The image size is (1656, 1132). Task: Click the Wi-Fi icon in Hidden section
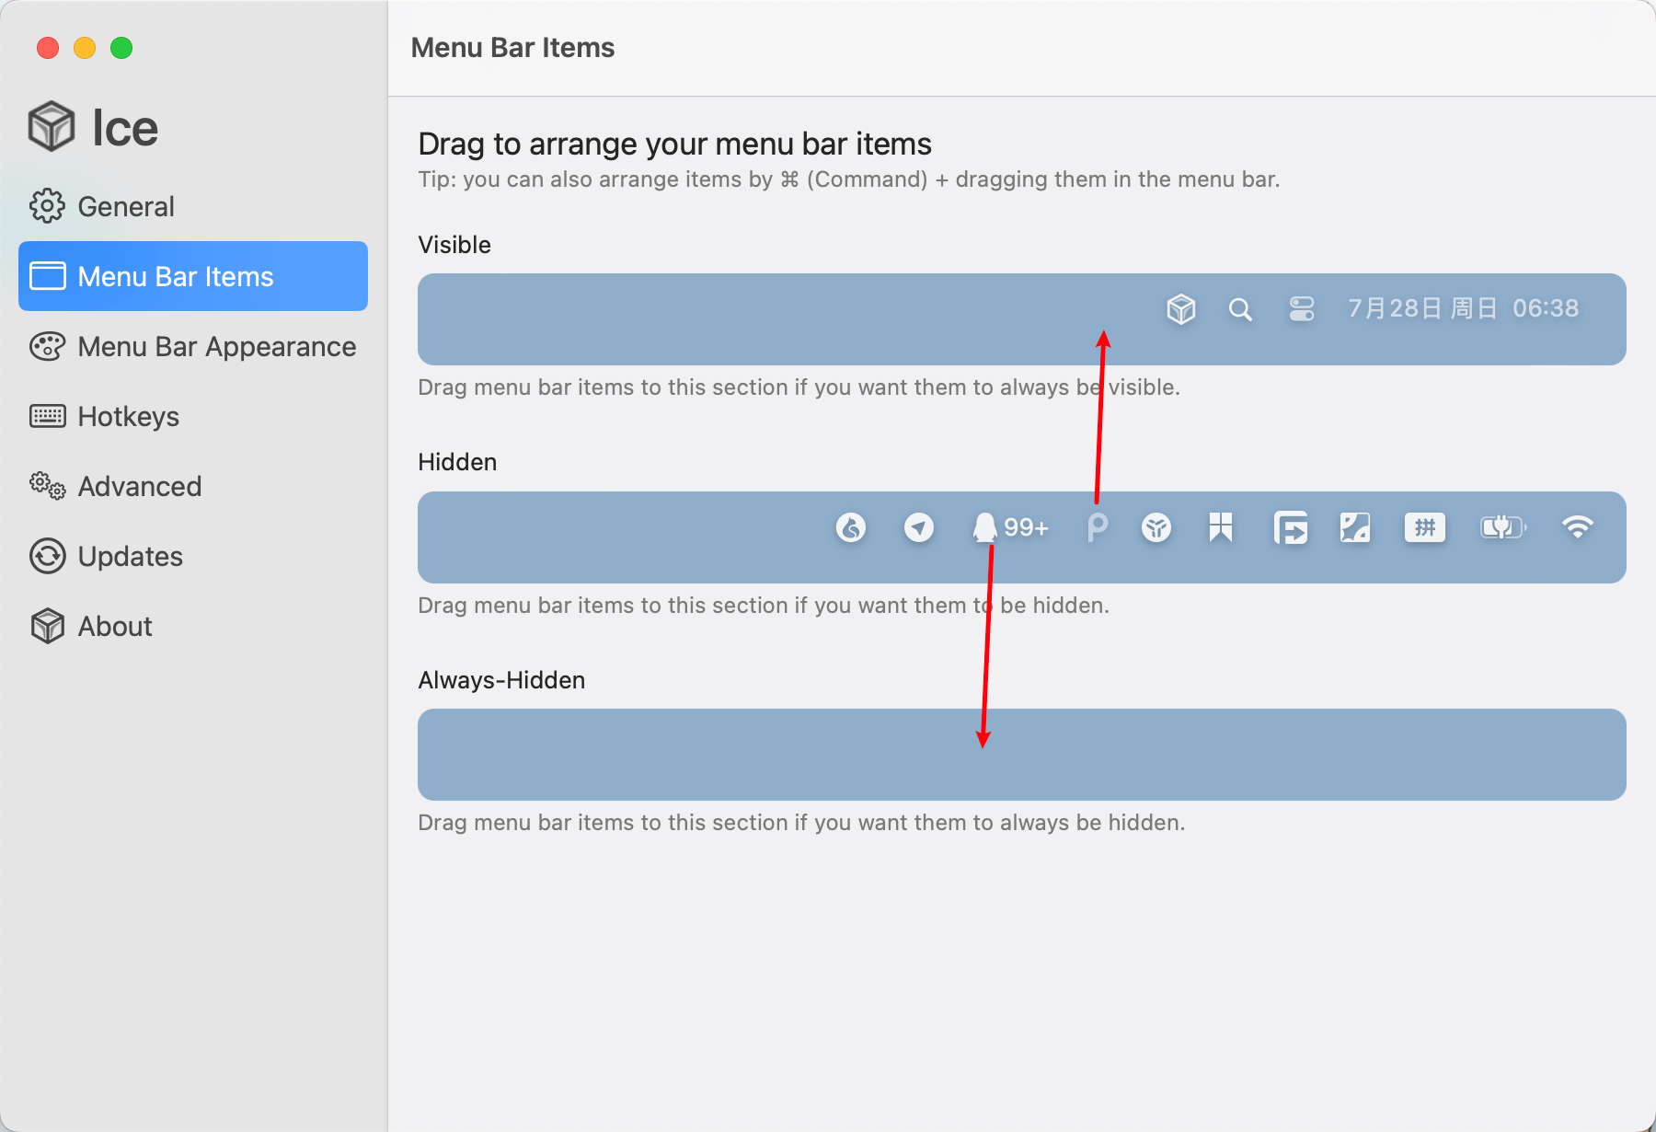point(1577,527)
